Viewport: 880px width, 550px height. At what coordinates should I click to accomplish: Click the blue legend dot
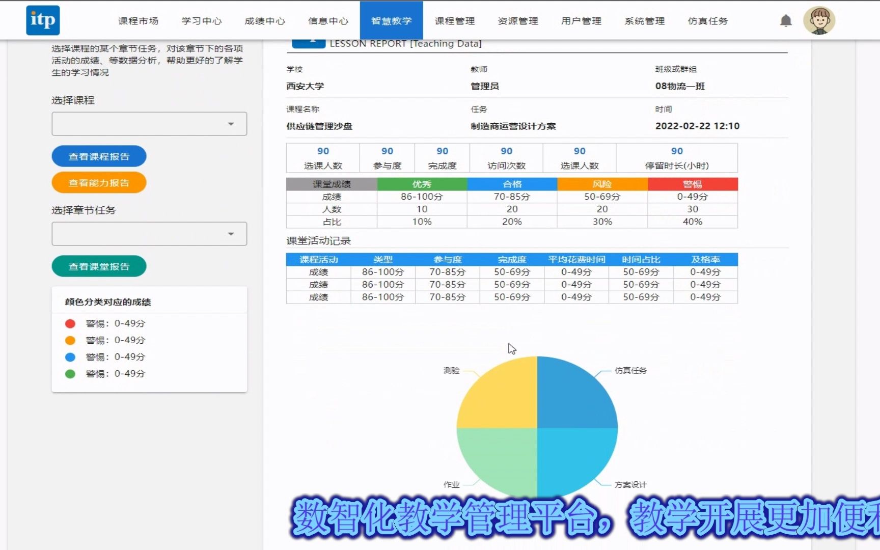70,357
